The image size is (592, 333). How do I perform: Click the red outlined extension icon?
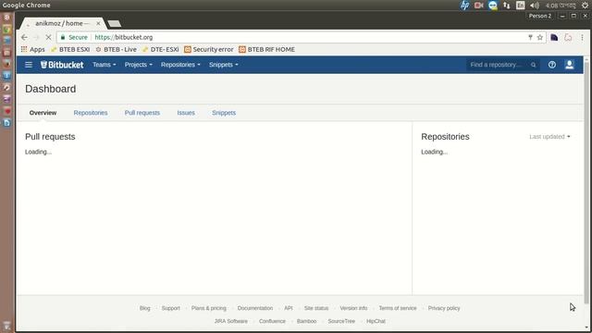[x=568, y=37]
